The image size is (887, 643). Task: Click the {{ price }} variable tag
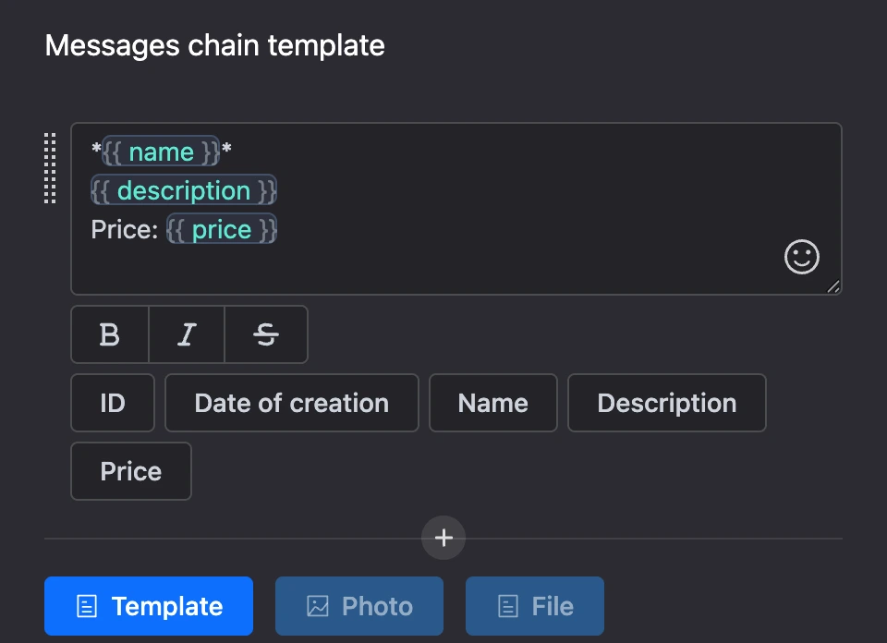222,229
